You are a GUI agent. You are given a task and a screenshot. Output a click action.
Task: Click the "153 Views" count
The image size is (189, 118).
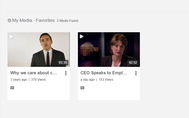106,80
